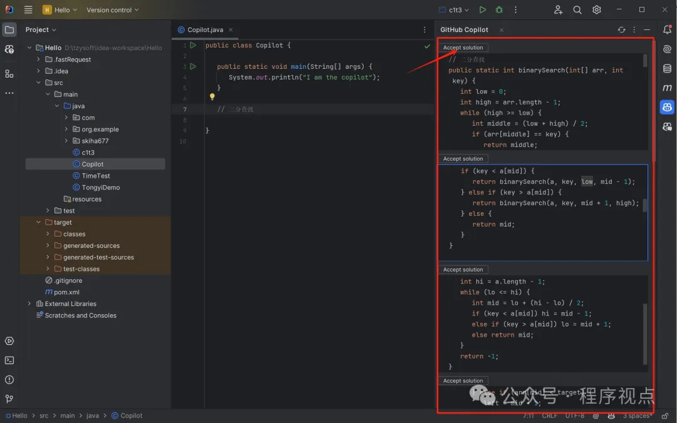Run the c1t3 configuration
The width and height of the screenshot is (677, 423).
[482, 9]
